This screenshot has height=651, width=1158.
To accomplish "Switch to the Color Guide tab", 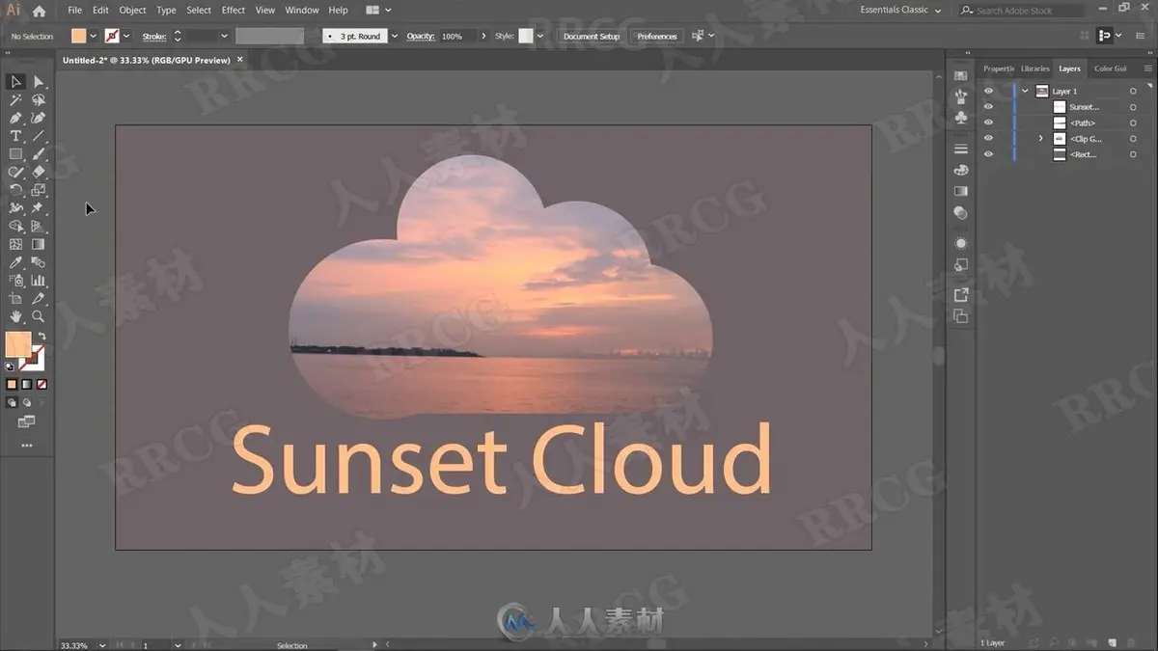I will (x=1111, y=68).
